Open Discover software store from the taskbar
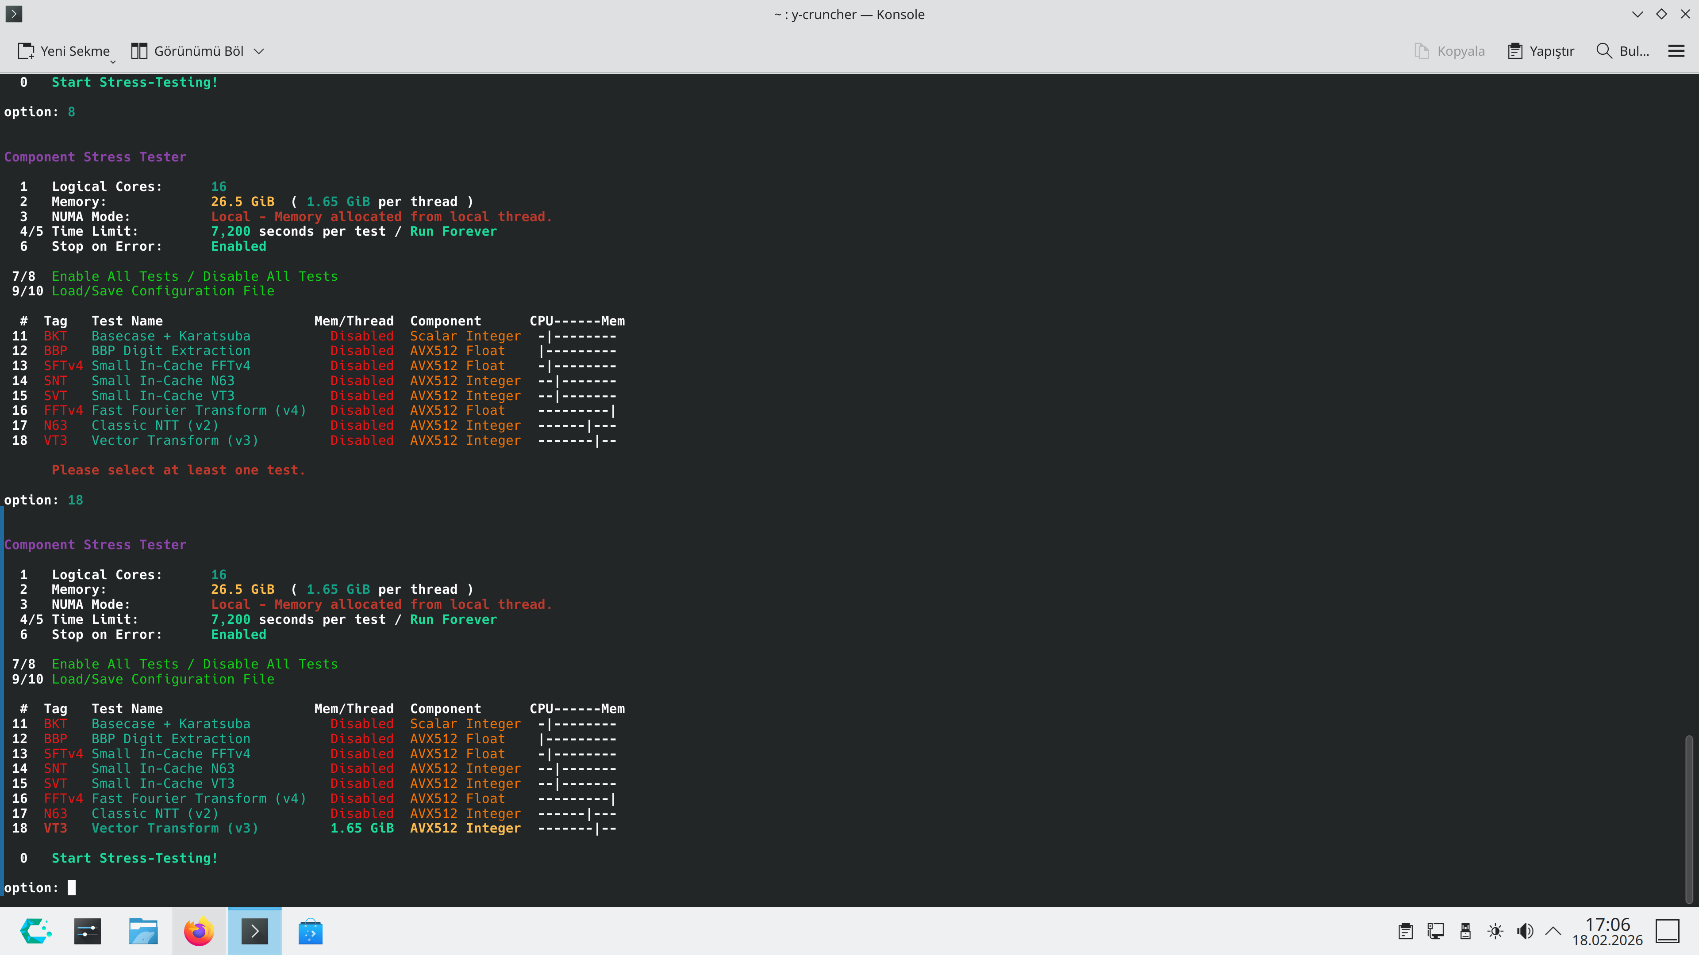1699x955 pixels. point(310,931)
